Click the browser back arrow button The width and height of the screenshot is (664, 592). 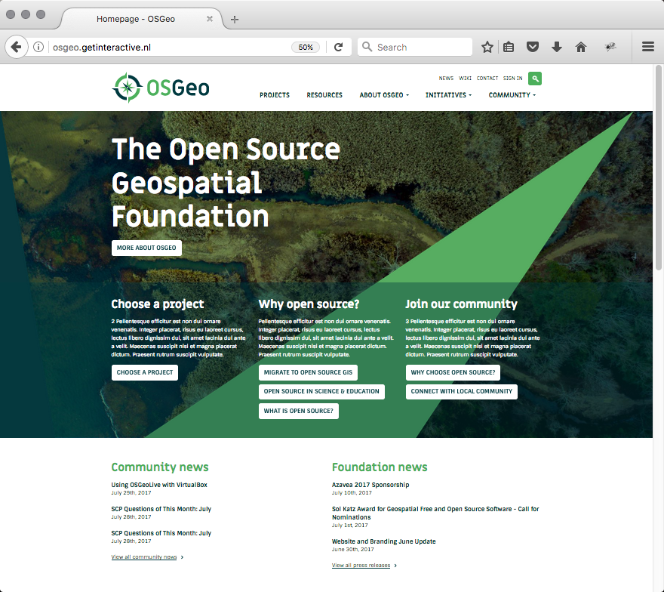pyautogui.click(x=16, y=47)
